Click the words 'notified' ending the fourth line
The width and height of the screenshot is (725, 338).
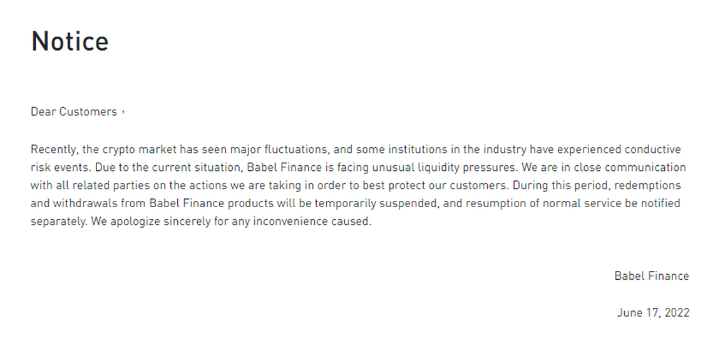pyautogui.click(x=661, y=203)
